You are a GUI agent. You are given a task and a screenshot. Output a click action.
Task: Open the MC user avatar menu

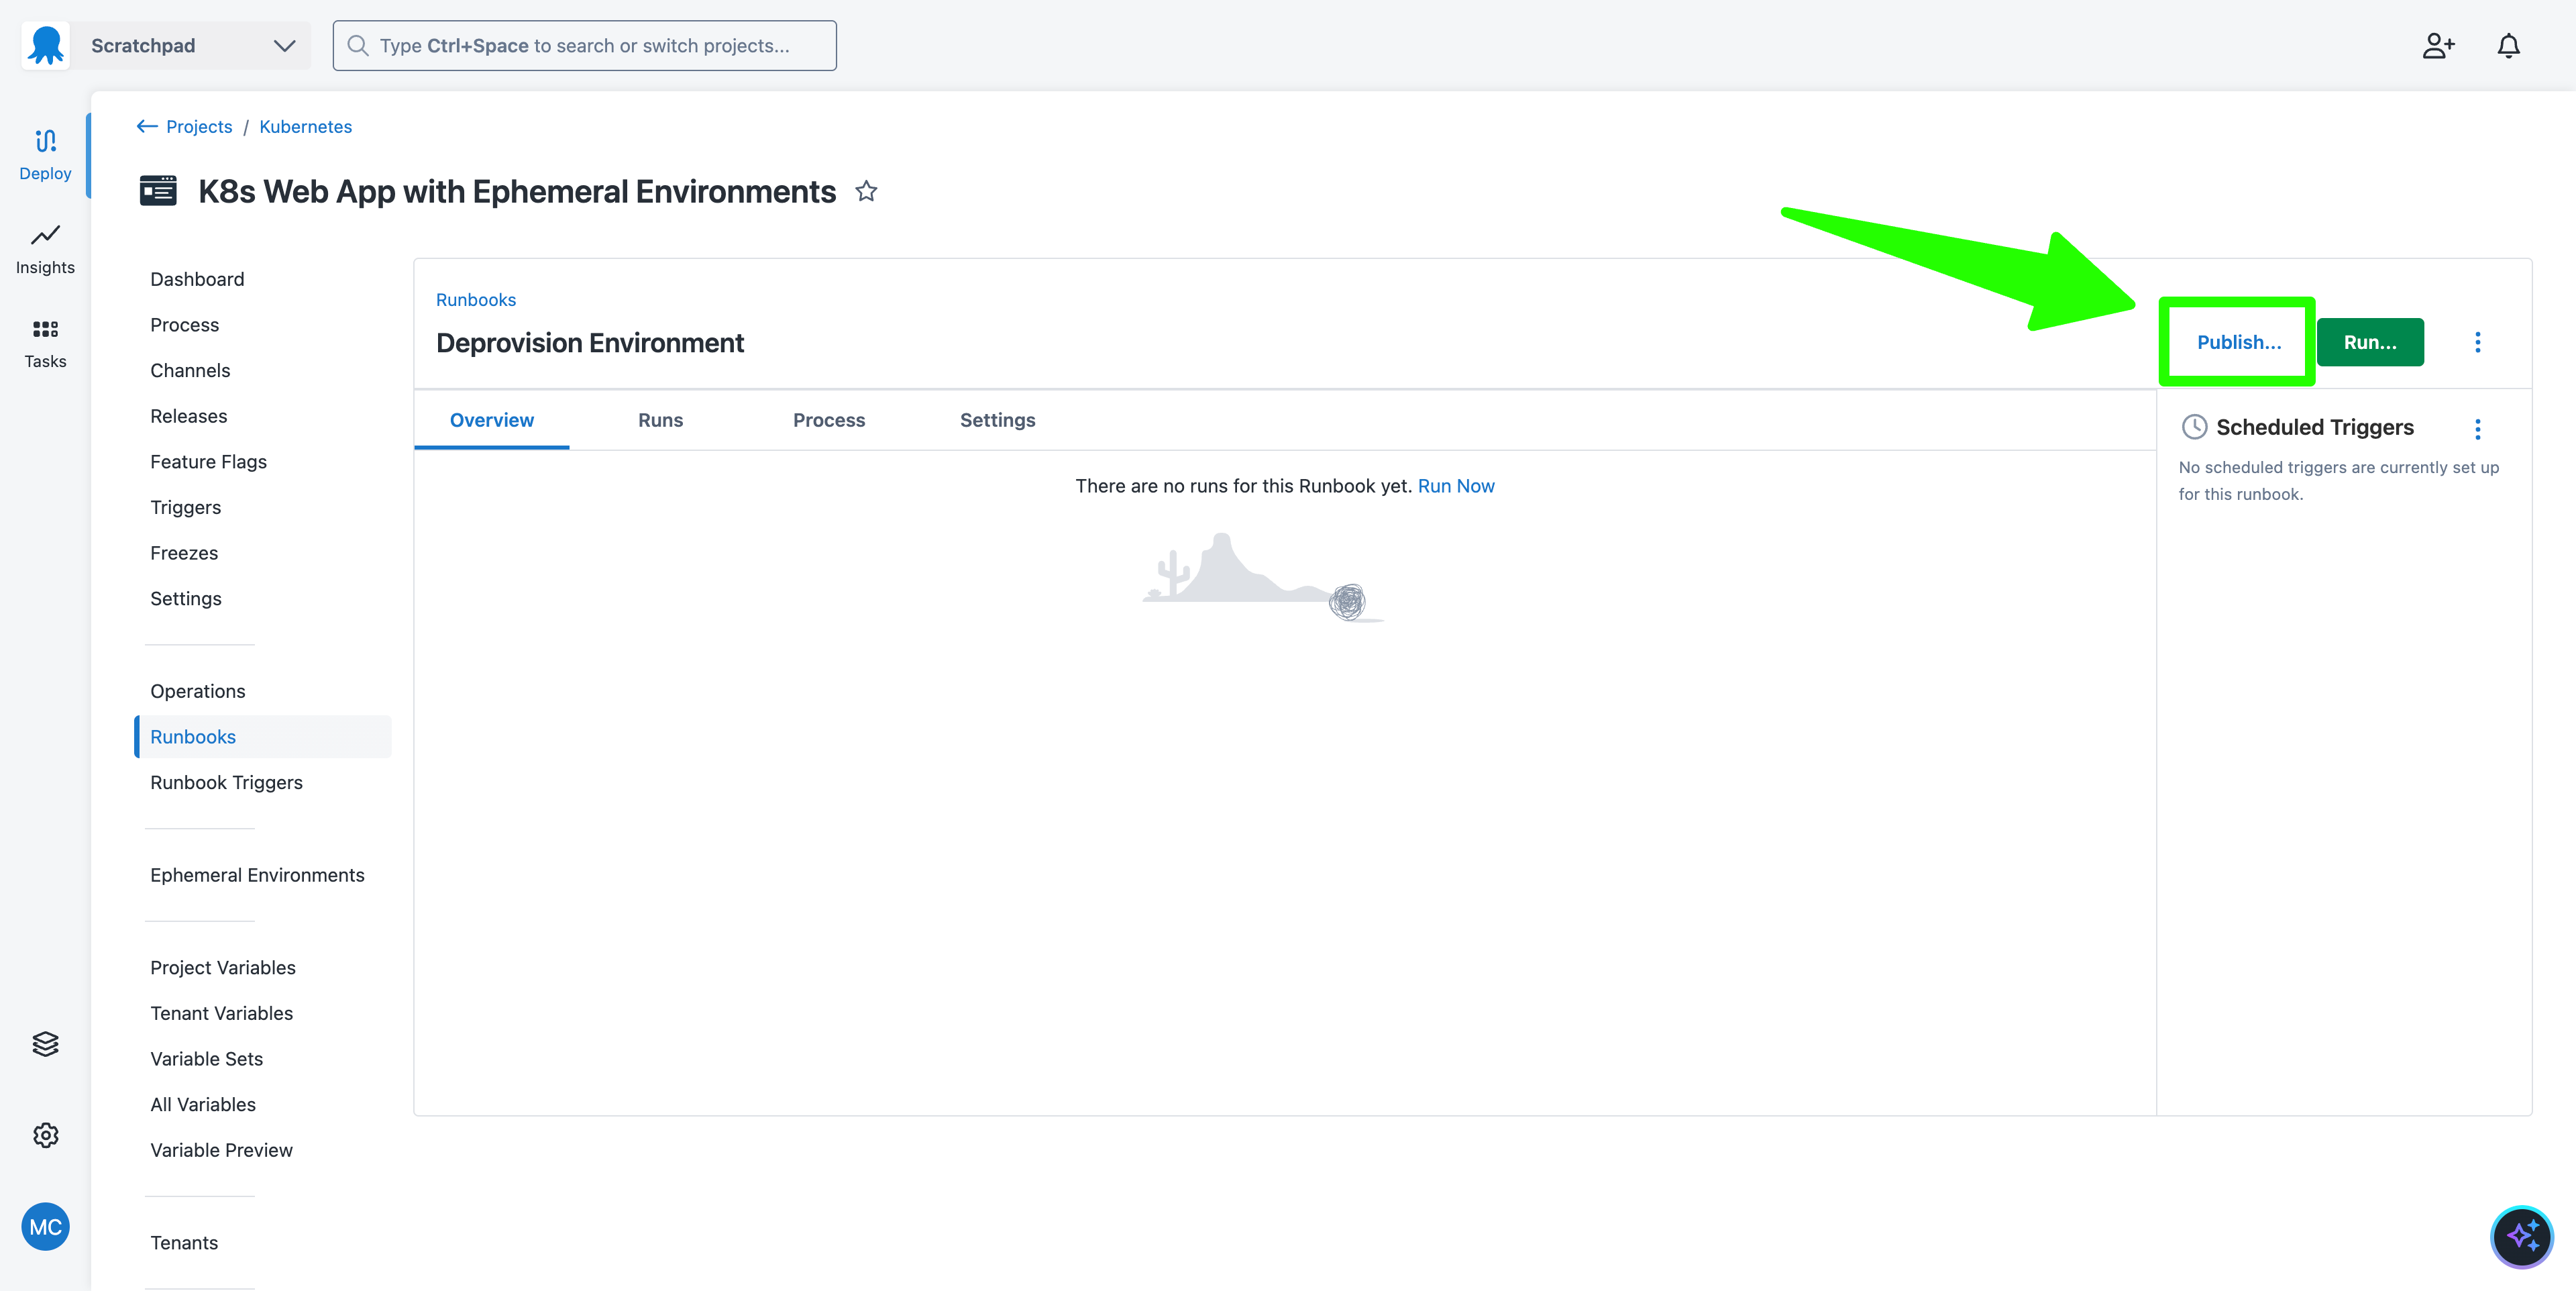[x=45, y=1227]
